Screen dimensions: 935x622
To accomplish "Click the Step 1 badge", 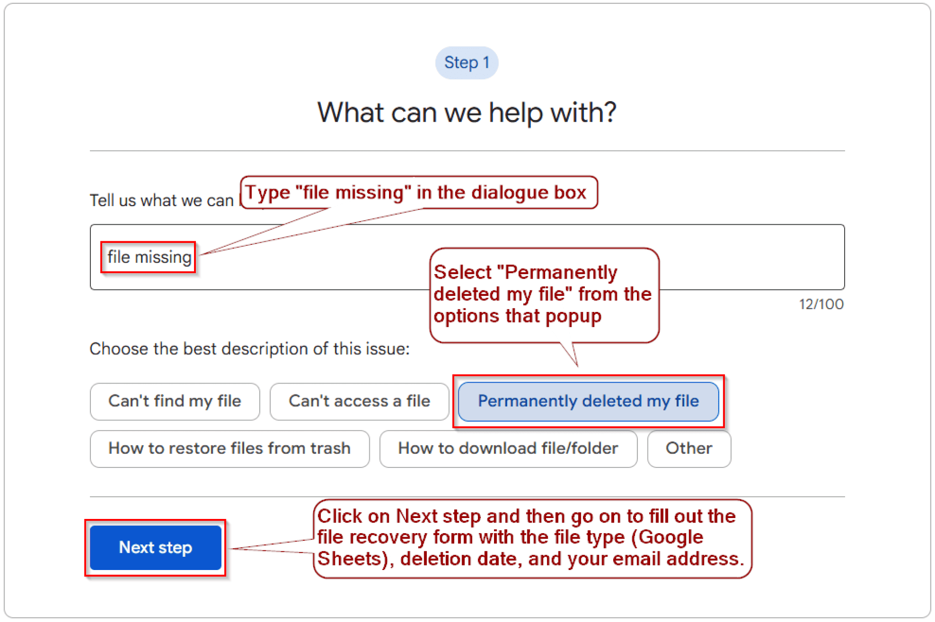I will coord(467,62).
